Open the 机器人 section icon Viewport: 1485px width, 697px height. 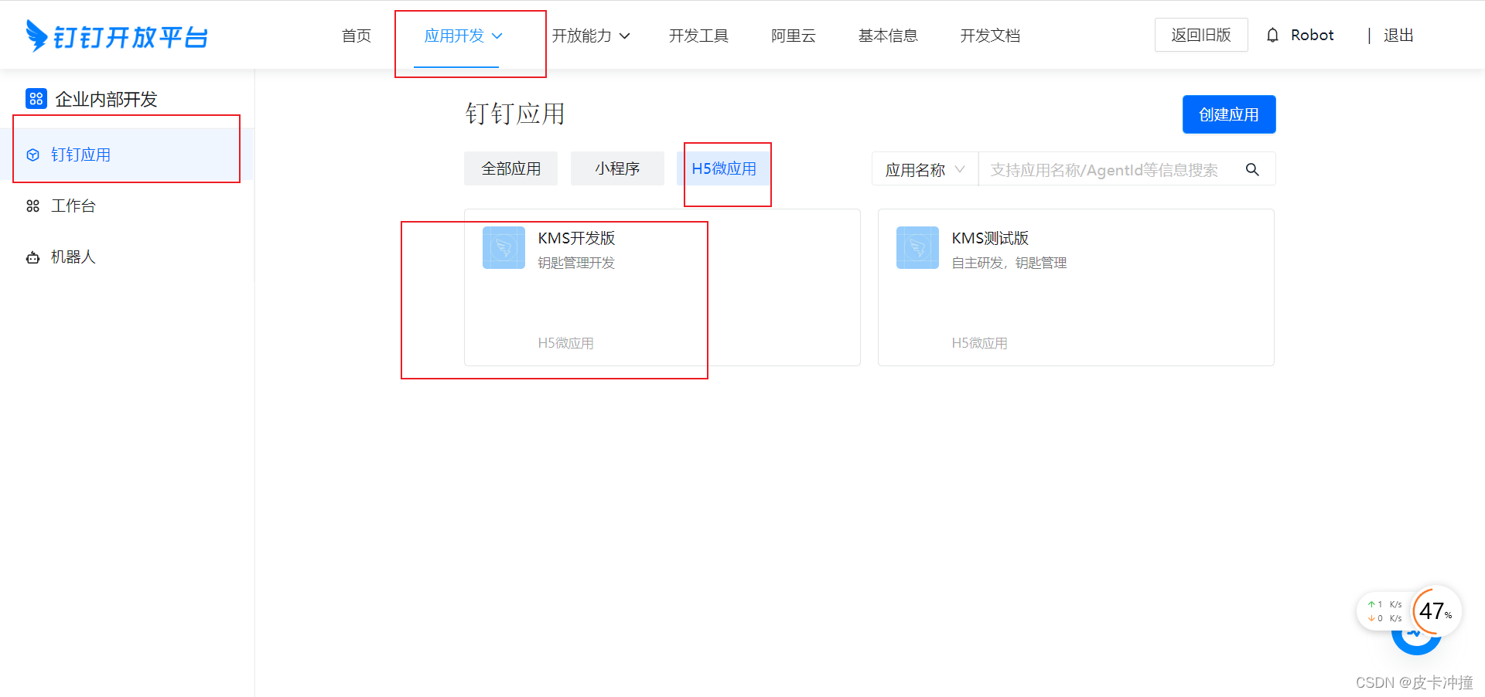click(x=32, y=257)
